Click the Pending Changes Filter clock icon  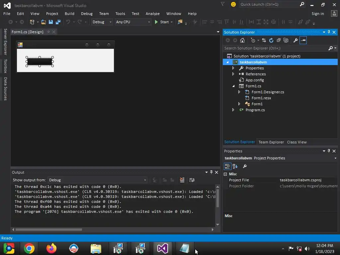[253, 40]
